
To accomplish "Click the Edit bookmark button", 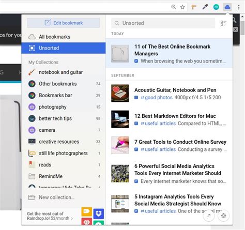I will click(64, 23).
